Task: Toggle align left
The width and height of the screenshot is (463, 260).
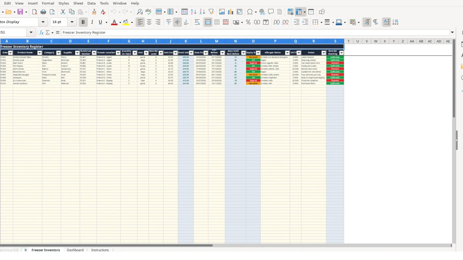Action: (140, 22)
